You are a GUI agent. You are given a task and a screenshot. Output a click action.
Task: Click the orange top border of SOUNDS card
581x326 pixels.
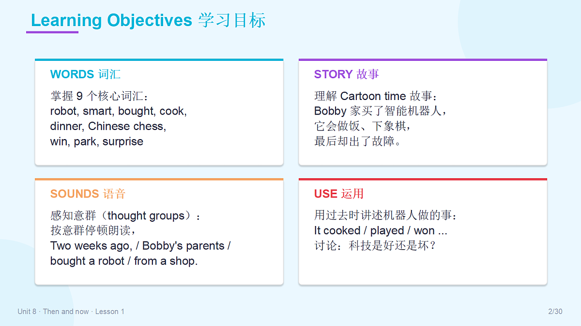tap(159, 179)
